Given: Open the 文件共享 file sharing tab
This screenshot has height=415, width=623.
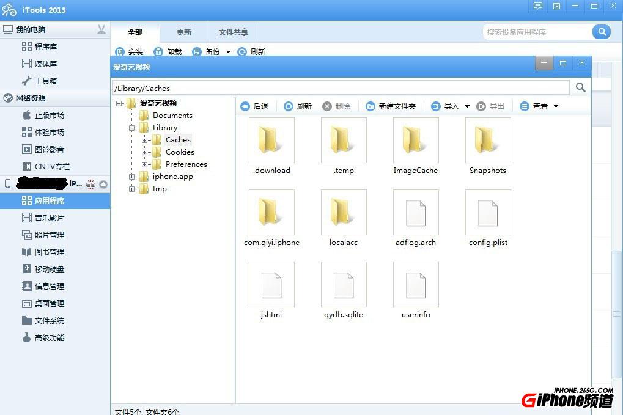Looking at the screenshot, I should pos(233,32).
